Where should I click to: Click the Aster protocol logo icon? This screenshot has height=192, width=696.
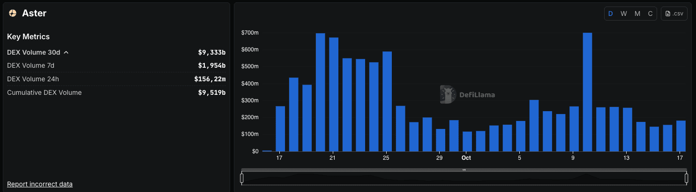13,14
